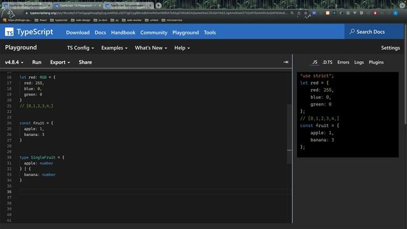
Task: Click the yellow extension icon in browser toolbar
Action: [x=328, y=13]
